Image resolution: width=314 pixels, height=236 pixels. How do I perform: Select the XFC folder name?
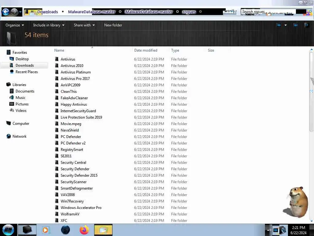click(64, 220)
